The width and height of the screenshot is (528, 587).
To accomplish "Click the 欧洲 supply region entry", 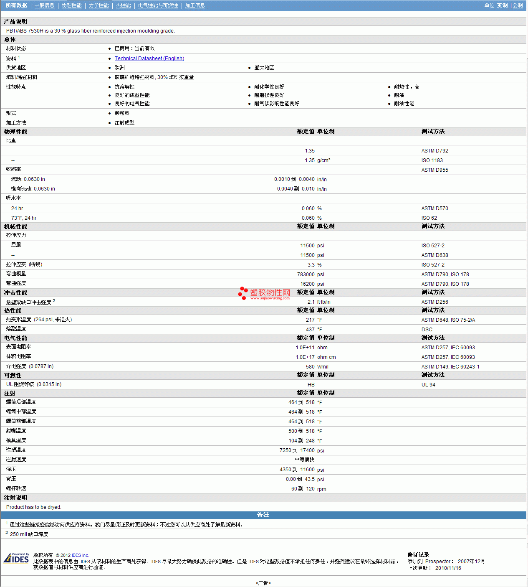I will [x=120, y=68].
